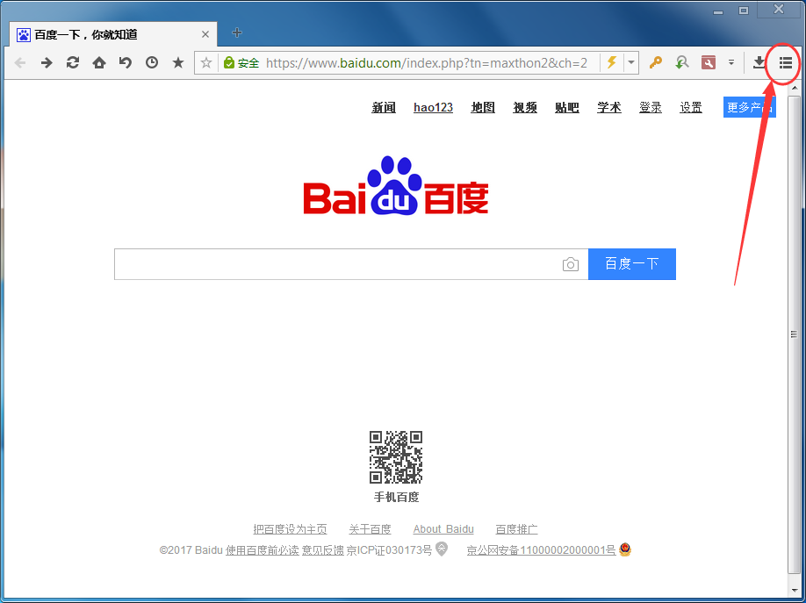Open a new tab with plus button
The image size is (806, 603).
point(237,32)
